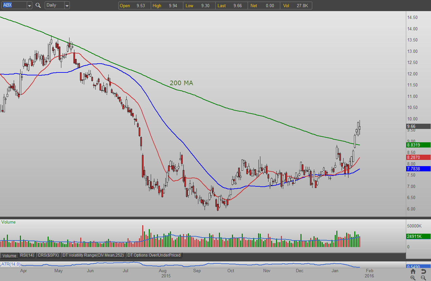Select the Volume indicator tab

tap(9, 255)
